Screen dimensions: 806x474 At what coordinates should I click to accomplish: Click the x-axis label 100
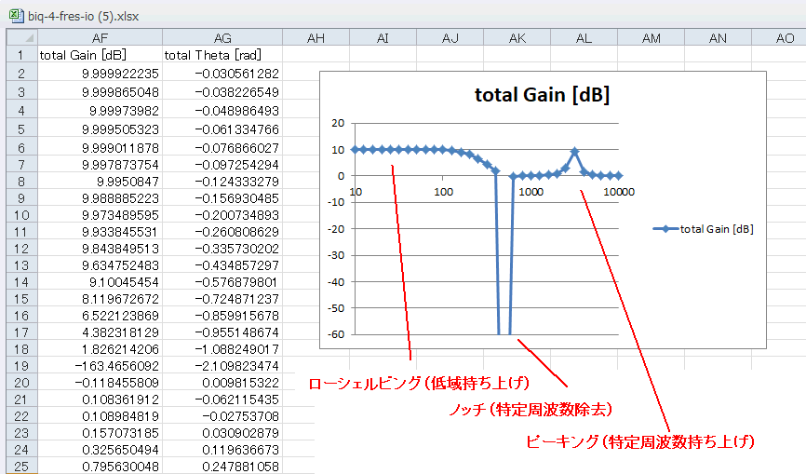click(443, 192)
